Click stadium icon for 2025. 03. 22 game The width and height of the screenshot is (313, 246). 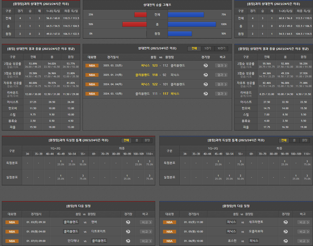click(x=206, y=66)
